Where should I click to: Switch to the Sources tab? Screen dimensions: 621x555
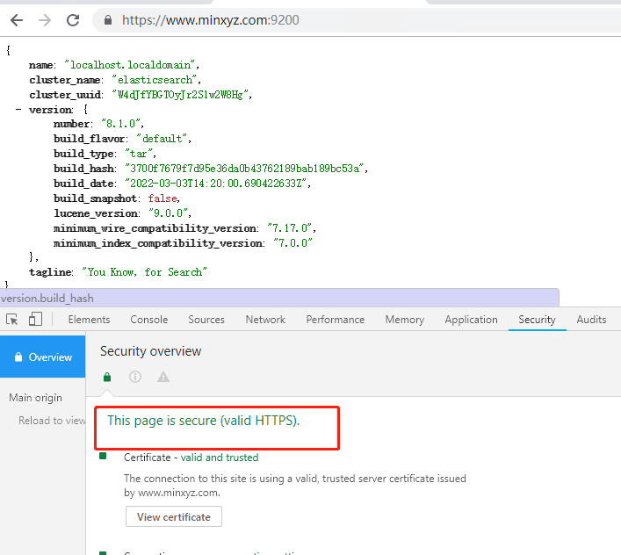click(x=206, y=320)
